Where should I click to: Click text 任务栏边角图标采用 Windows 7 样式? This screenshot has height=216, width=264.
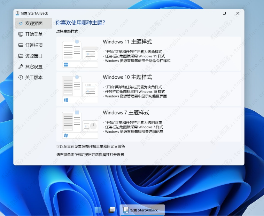134,127
